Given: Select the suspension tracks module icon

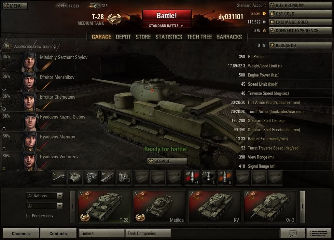Looking at the screenshot, I should (x=108, y=177).
